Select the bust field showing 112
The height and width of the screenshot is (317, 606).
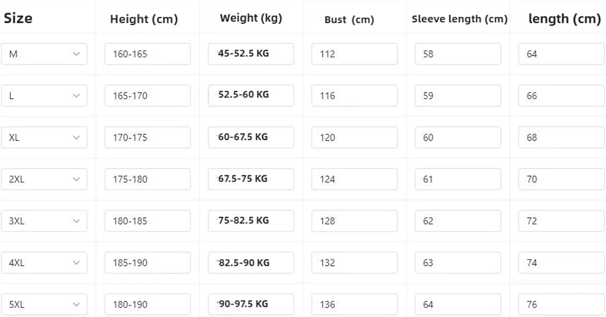354,54
